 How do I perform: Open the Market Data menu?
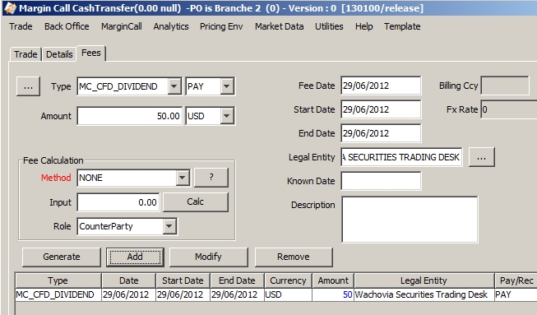pos(279,26)
